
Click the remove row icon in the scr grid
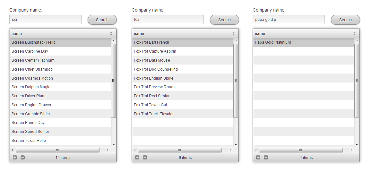(22, 158)
